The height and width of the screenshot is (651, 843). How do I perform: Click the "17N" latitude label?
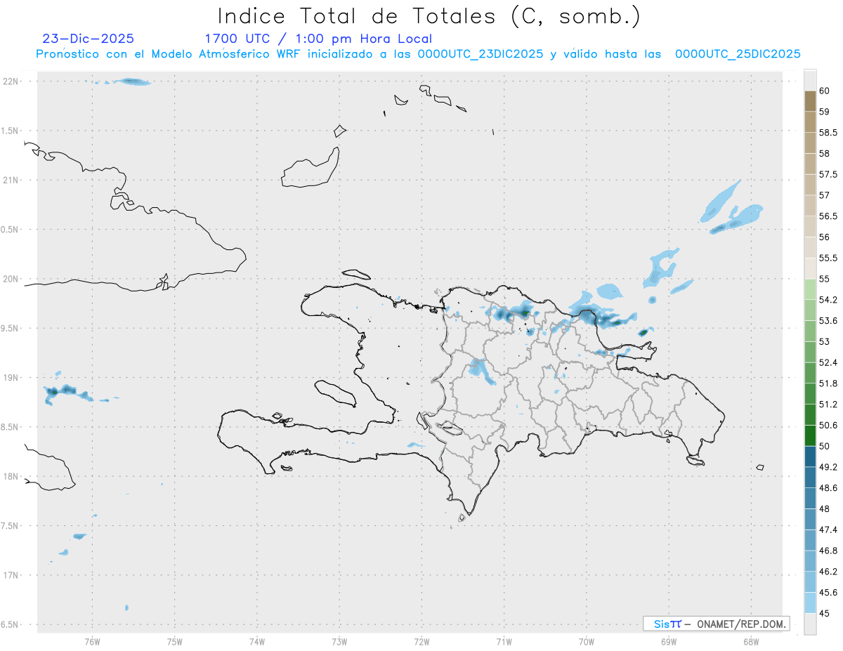point(11,575)
